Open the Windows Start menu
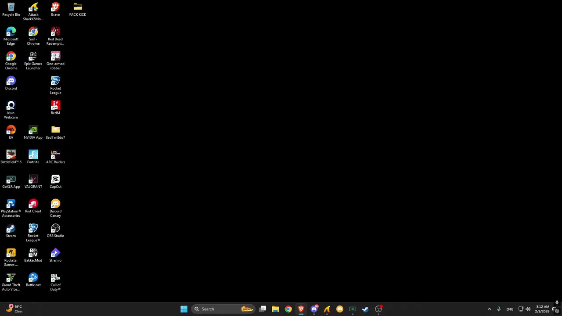Screen dimensions: 562x316 tap(184, 309)
